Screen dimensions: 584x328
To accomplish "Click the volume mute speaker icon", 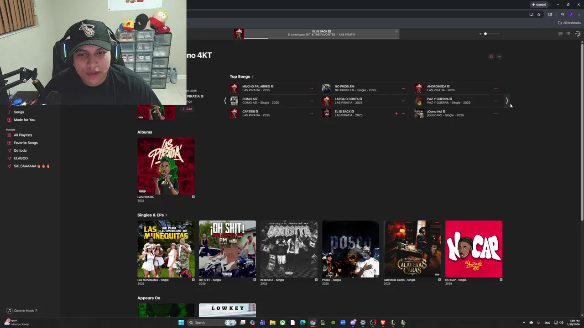I will (480, 34).
